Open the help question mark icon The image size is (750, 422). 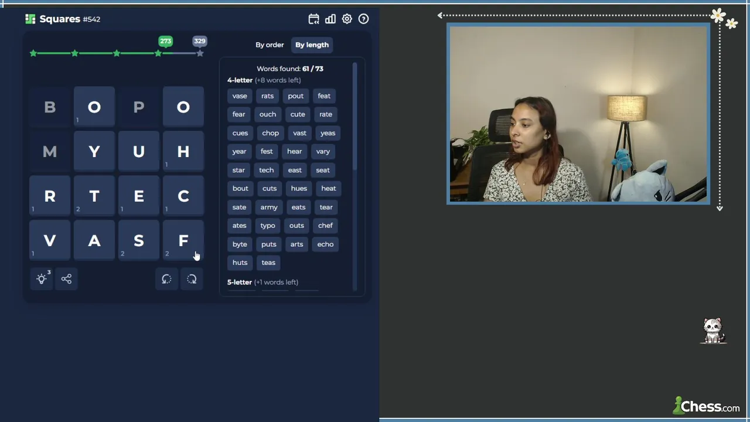click(363, 19)
